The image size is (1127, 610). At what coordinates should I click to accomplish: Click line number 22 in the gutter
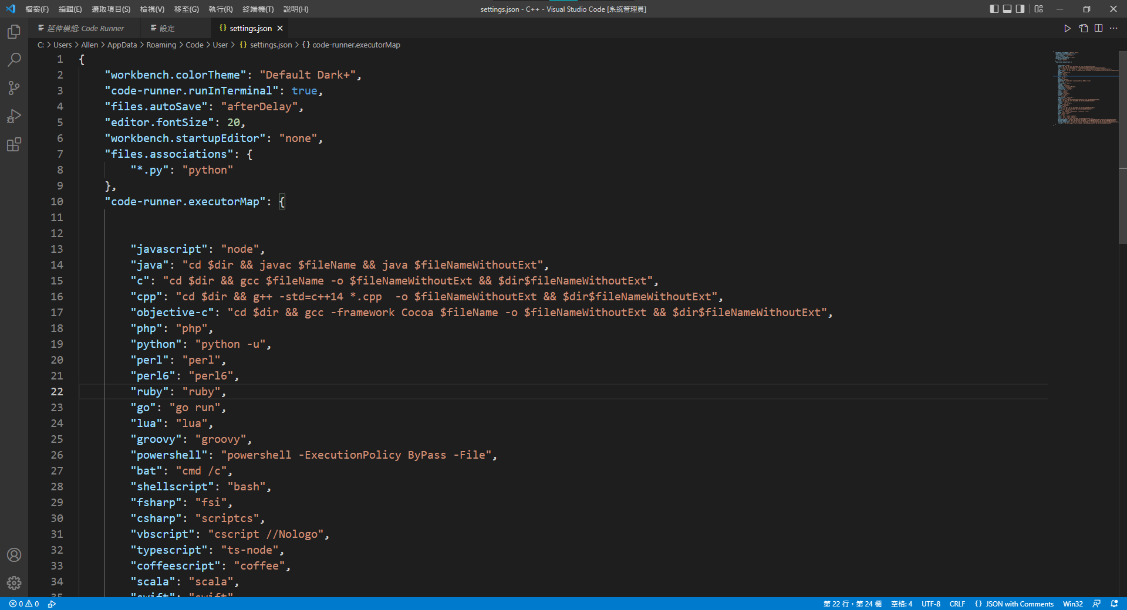tap(56, 391)
